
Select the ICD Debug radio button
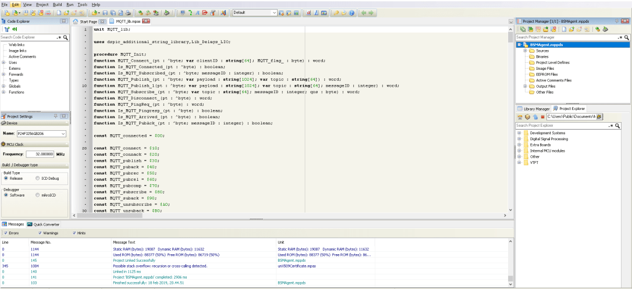coord(37,178)
